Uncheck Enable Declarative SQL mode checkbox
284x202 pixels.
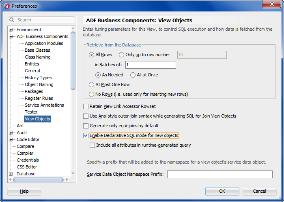point(86,135)
